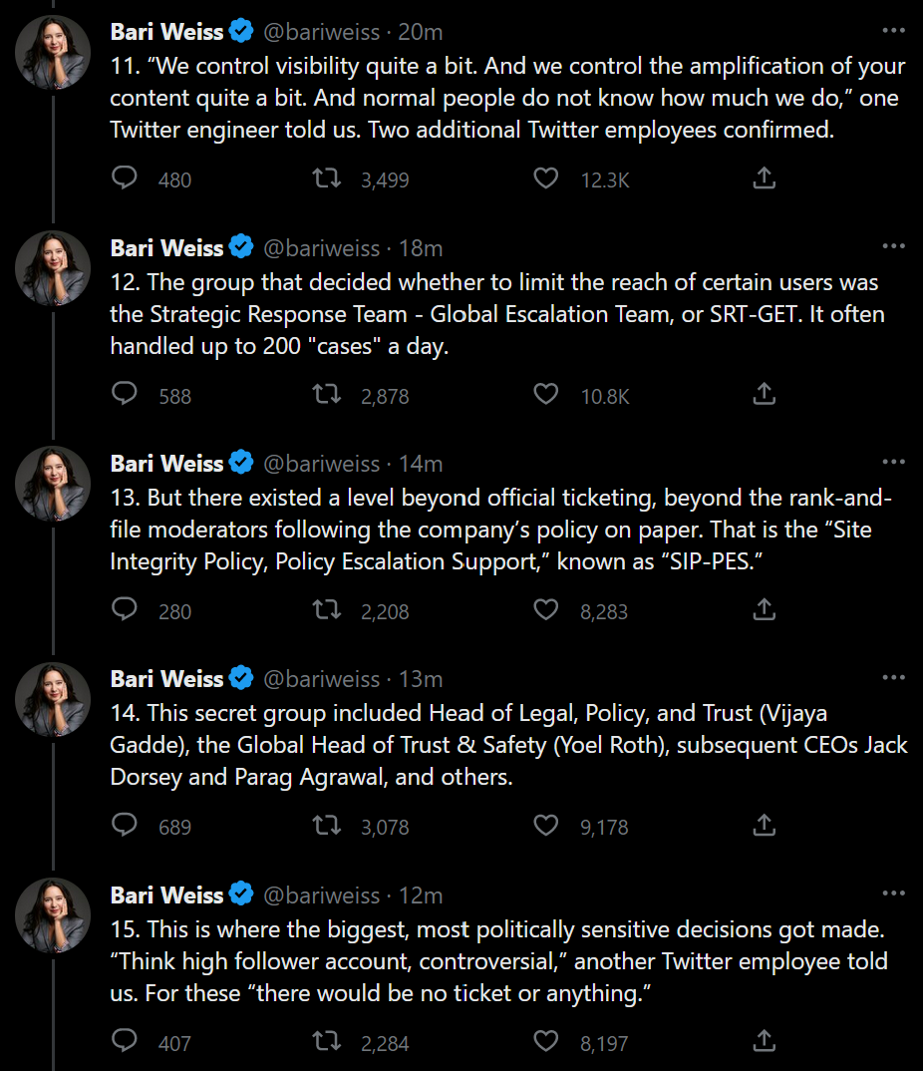The height and width of the screenshot is (1071, 923).
Task: Click Bari Weiss name on tweet 14
Action: (x=167, y=679)
